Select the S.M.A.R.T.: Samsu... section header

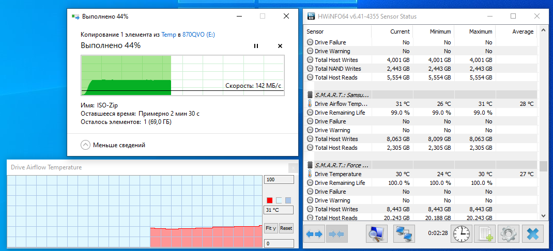(x=342, y=95)
